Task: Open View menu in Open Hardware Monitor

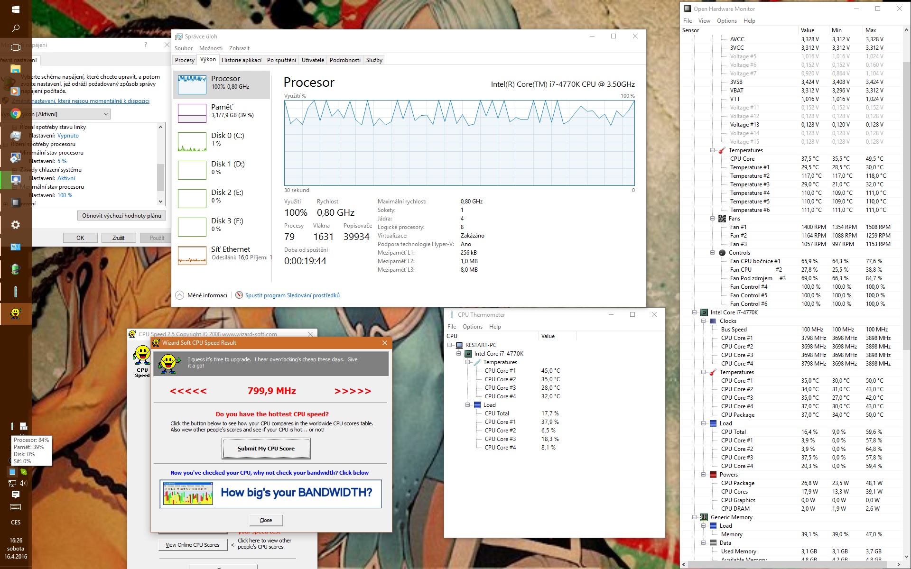Action: pos(704,21)
